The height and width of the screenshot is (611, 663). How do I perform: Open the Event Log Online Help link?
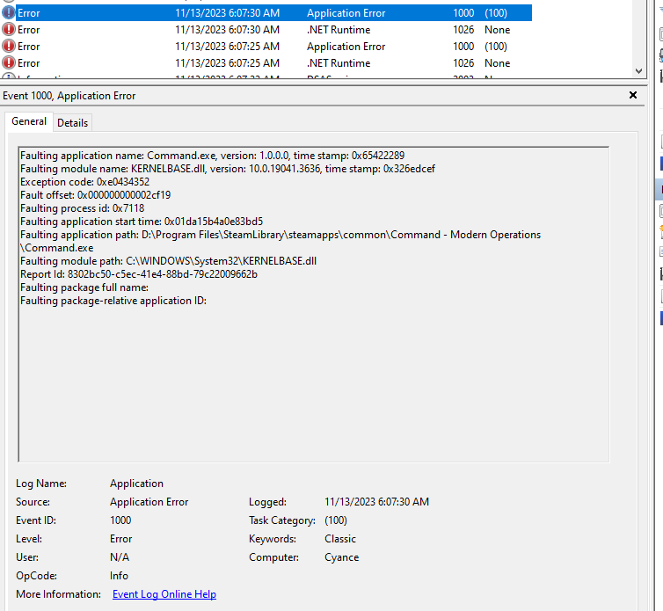[164, 594]
